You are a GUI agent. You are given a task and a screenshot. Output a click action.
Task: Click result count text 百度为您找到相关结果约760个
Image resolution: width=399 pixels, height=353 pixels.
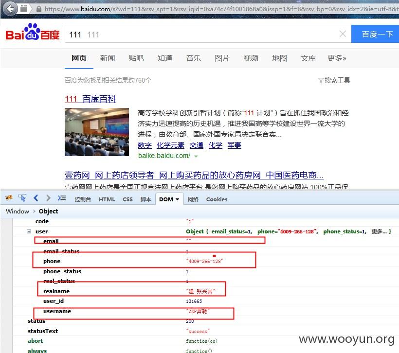coord(108,80)
